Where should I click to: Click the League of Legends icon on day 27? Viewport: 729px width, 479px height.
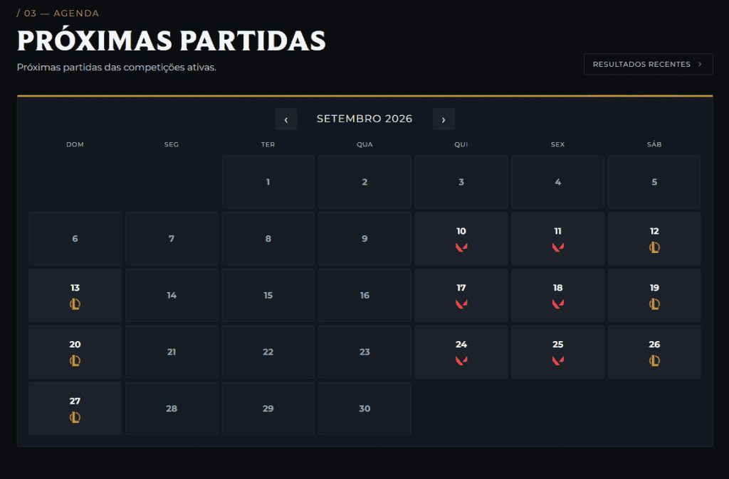click(x=75, y=417)
